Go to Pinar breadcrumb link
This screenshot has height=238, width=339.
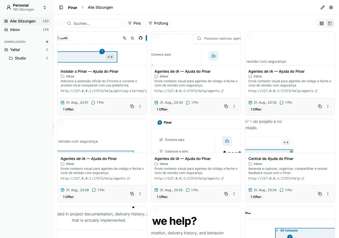[x=73, y=7]
